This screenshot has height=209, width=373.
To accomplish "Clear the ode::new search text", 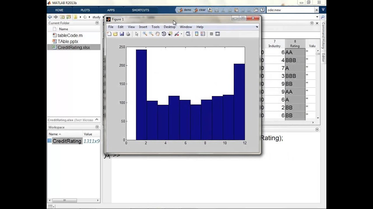I will click(317, 10).
